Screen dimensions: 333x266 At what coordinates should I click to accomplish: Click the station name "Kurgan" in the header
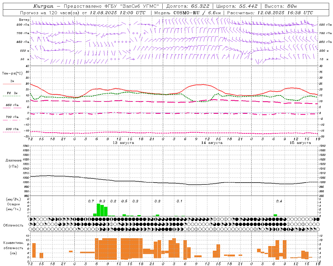[43, 6]
